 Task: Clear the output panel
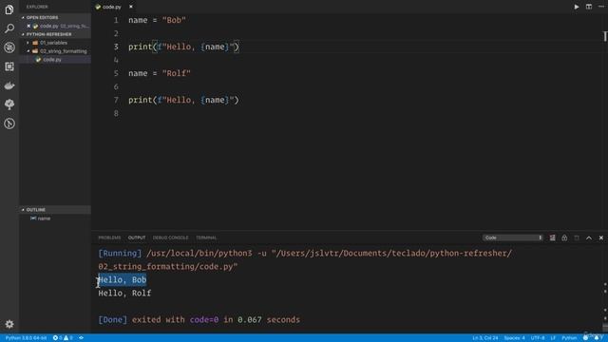pyautogui.click(x=552, y=237)
